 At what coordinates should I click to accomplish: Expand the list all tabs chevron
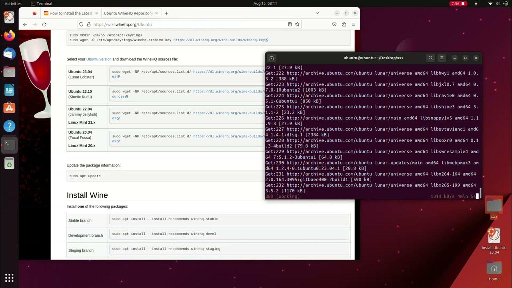click(x=317, y=13)
